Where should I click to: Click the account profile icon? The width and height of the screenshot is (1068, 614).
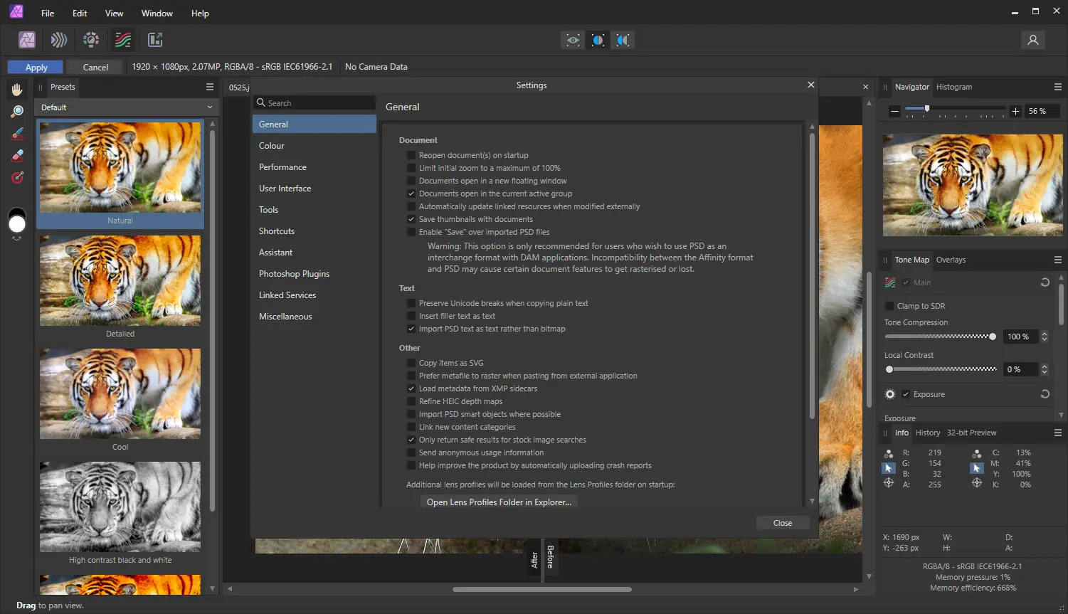tap(1032, 40)
